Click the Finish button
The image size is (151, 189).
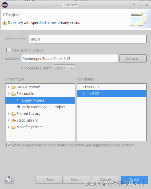(x=134, y=180)
